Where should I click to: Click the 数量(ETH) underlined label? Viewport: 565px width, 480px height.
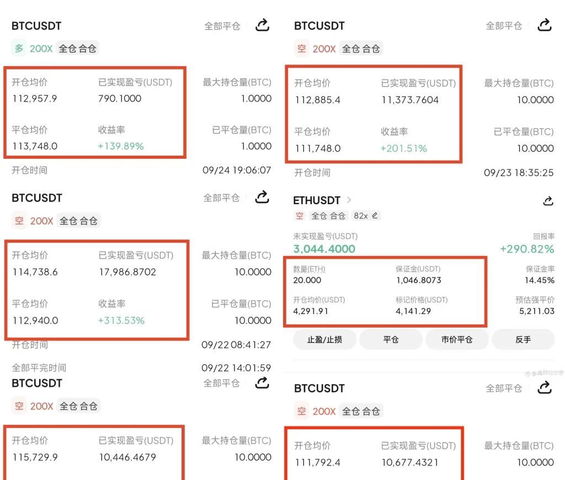tap(309, 269)
